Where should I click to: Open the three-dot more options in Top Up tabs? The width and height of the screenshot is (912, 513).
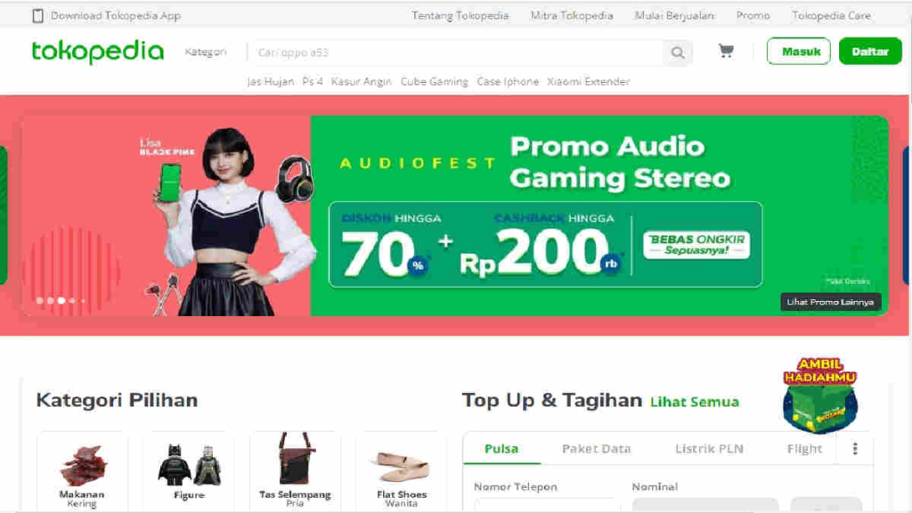(855, 449)
